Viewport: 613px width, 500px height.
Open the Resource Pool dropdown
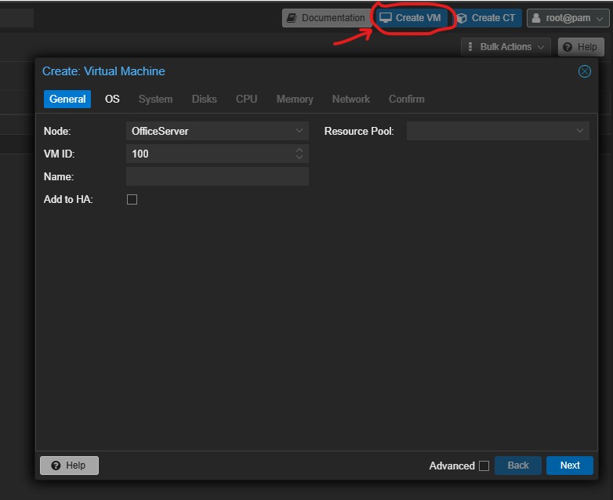580,131
